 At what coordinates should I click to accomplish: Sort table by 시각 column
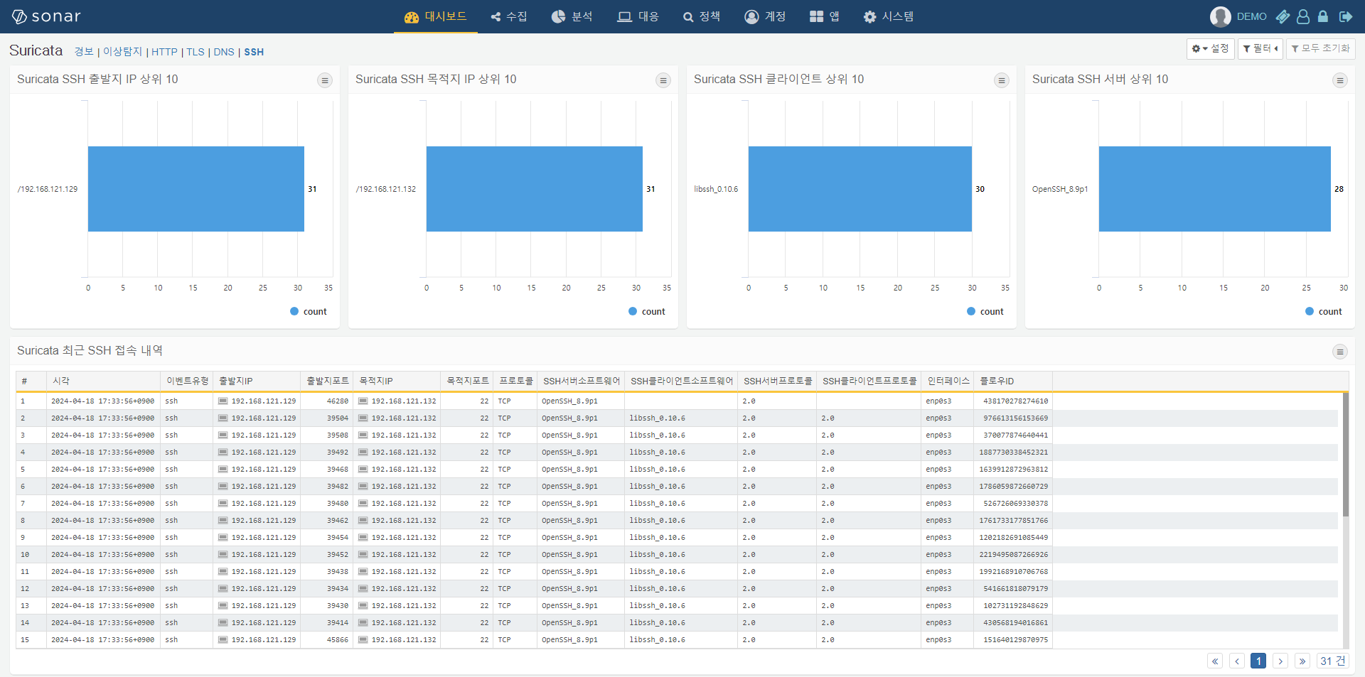104,381
